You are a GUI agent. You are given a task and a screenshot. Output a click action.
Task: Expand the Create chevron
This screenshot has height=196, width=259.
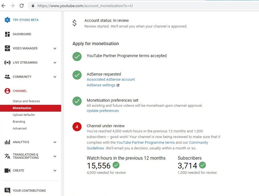click(55, 171)
